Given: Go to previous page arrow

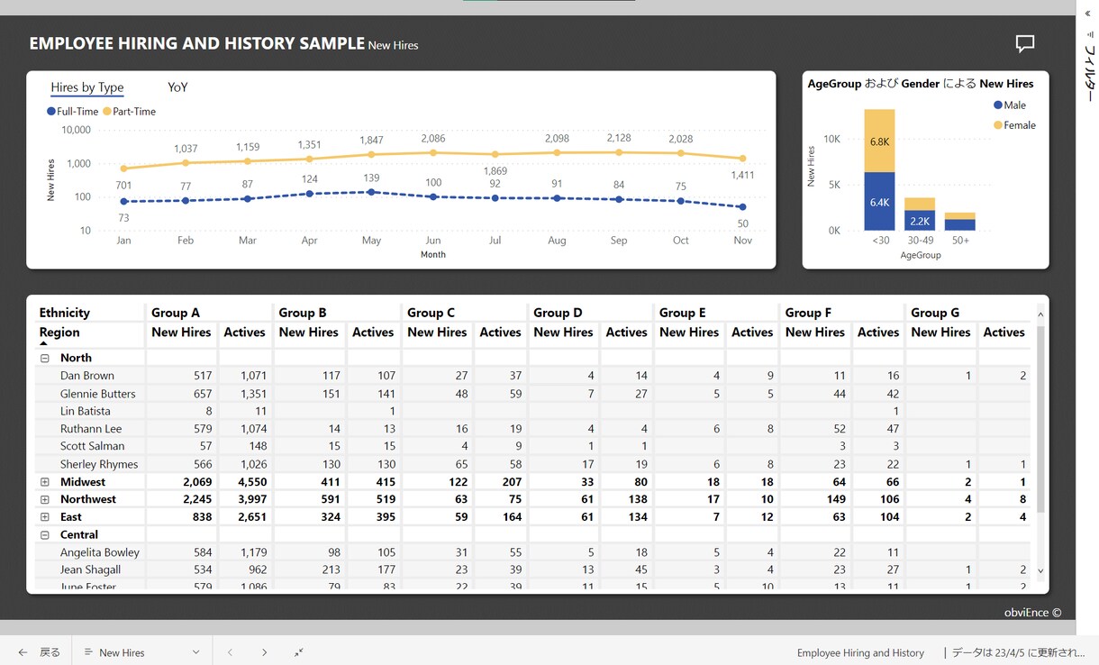Looking at the screenshot, I should click(230, 652).
